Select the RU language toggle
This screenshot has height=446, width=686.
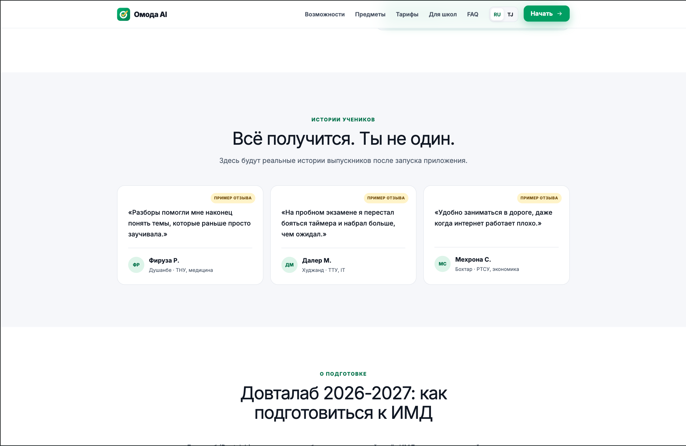point(497,14)
